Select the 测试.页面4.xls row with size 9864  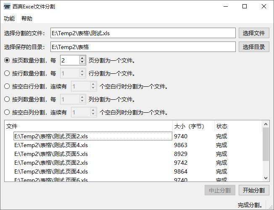(133, 171)
